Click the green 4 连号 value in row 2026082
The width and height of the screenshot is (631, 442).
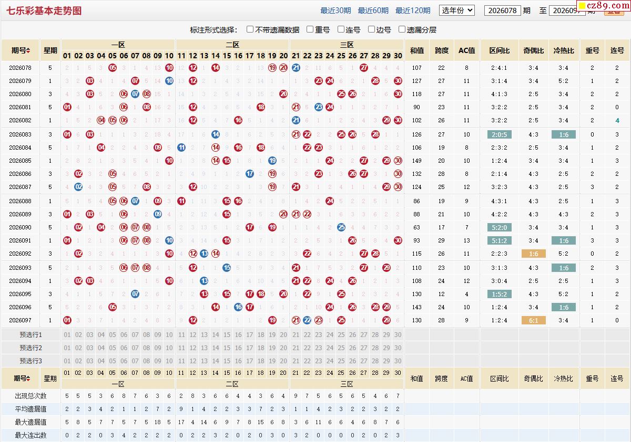click(x=617, y=121)
